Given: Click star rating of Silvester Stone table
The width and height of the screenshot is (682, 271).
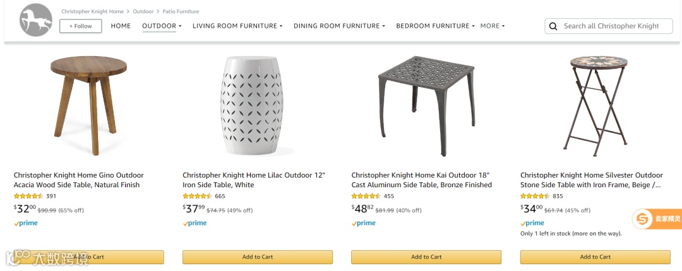Looking at the screenshot, I should pyautogui.click(x=535, y=196).
